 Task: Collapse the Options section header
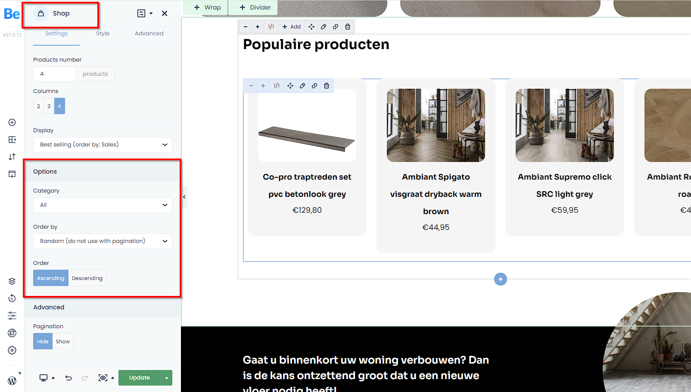(103, 171)
